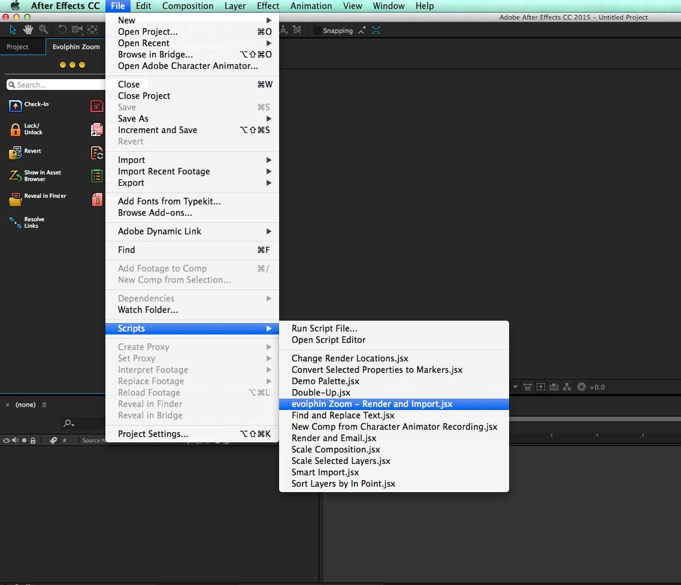Click the Check-In icon
This screenshot has height=585, width=681.
15,105
